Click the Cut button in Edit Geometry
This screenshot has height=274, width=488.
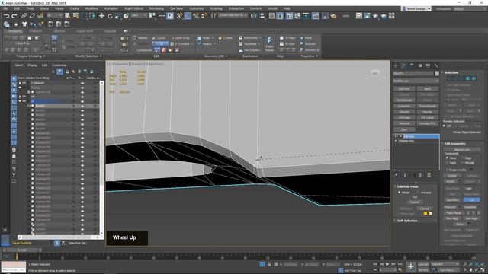(471, 199)
